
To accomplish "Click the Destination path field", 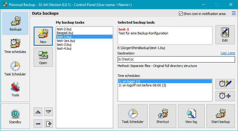I will (x=176, y=60).
